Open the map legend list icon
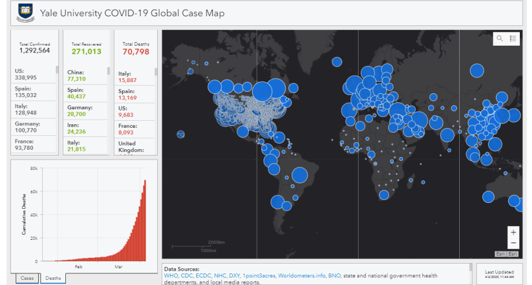The height and width of the screenshot is (285, 532). tap(513, 39)
